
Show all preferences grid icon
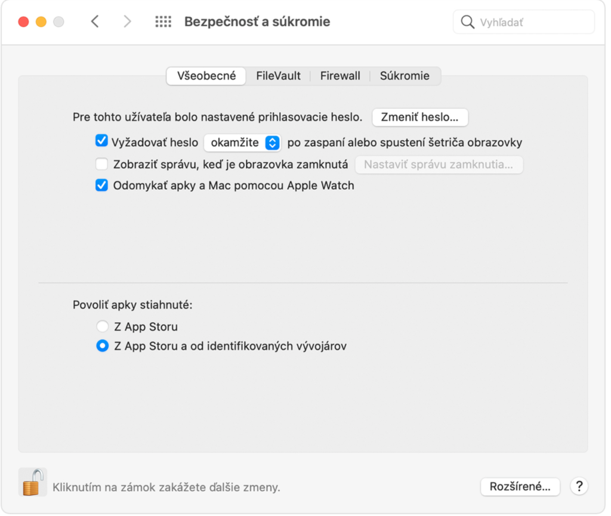165,22
